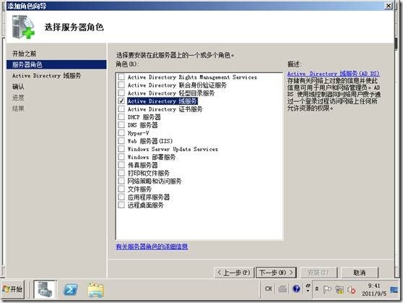Open the clock showing 9:41

click(x=374, y=289)
